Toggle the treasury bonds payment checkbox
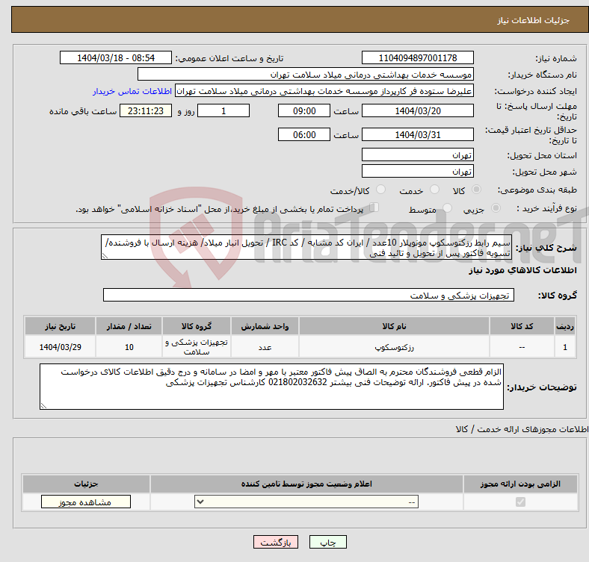The height and width of the screenshot is (562, 589). pyautogui.click(x=374, y=208)
